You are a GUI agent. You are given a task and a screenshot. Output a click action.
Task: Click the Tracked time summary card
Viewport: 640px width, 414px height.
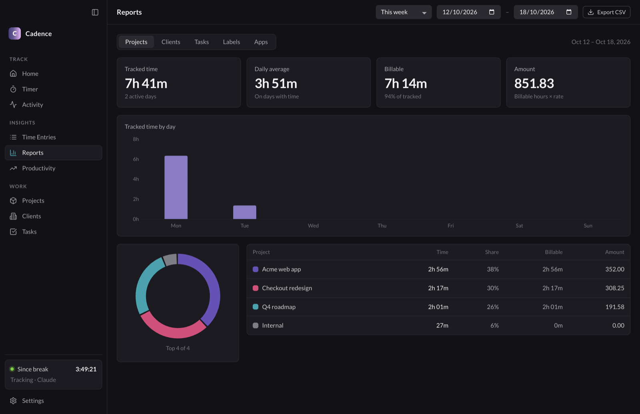179,82
